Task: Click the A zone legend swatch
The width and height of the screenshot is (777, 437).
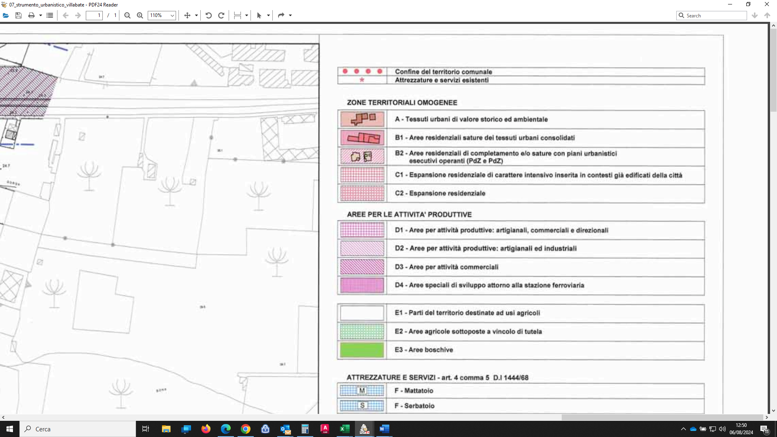Action: (x=362, y=119)
